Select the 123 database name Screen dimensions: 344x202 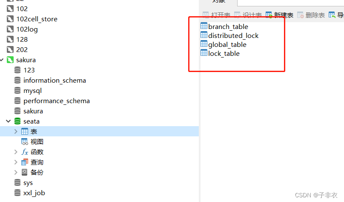coord(29,70)
